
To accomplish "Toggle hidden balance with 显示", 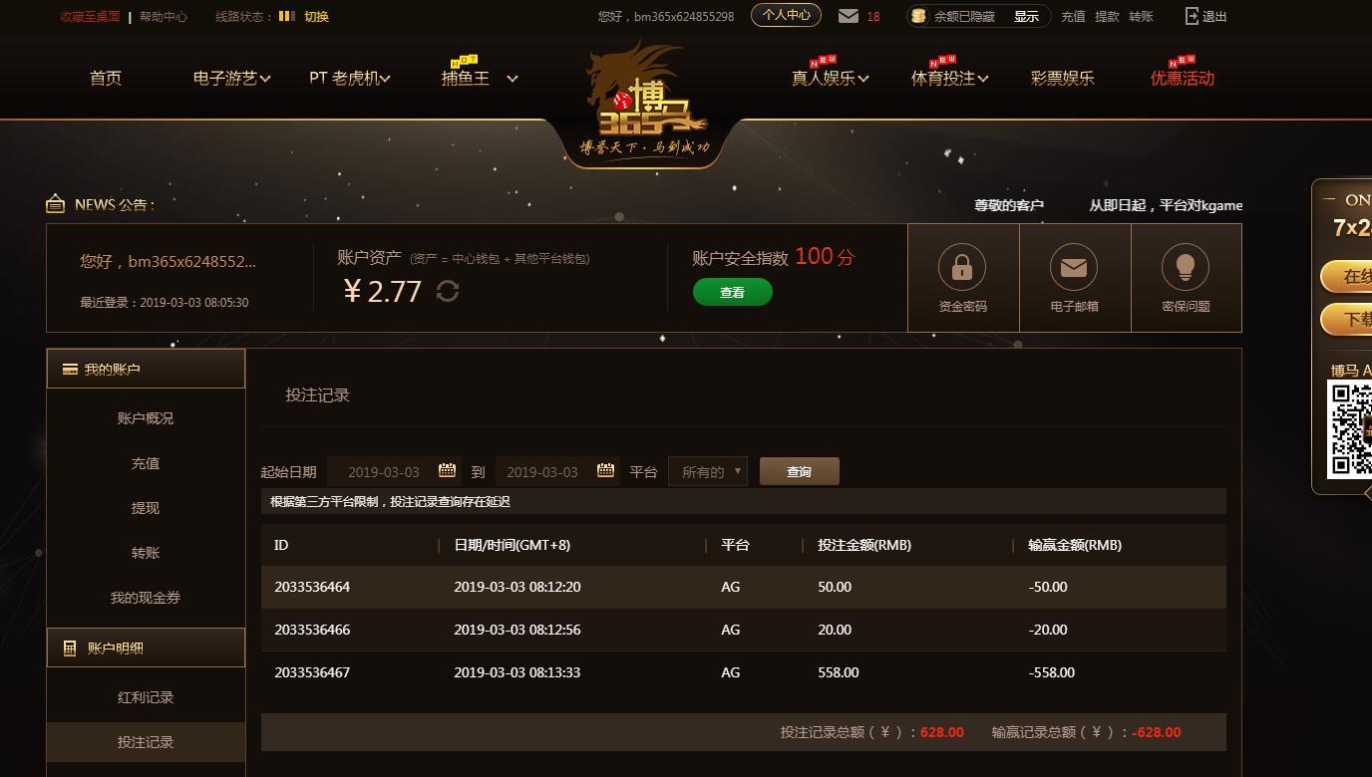I will [x=1026, y=16].
